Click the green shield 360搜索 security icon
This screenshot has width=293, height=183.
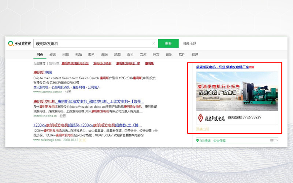point(197,141)
